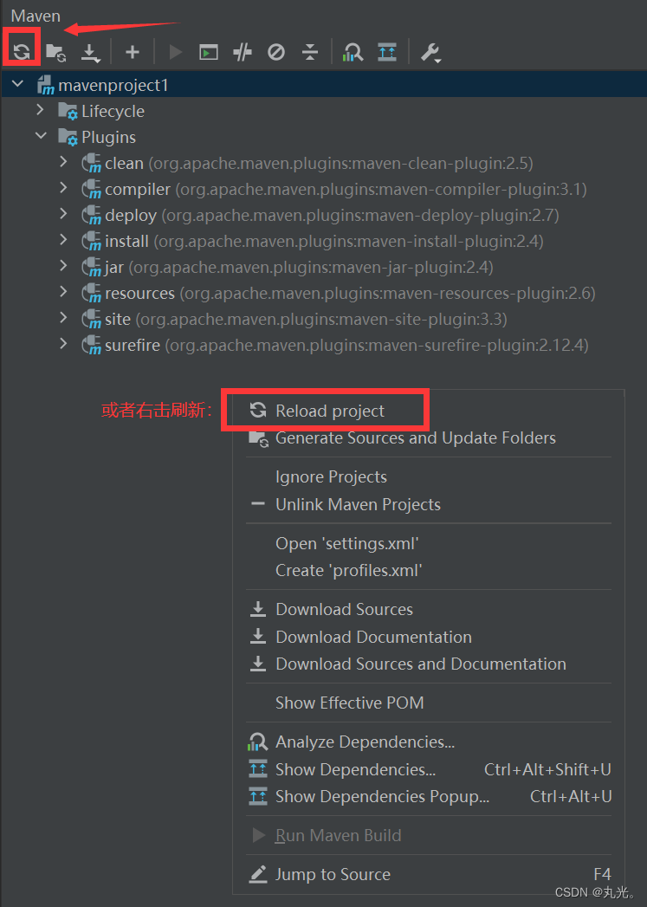
Task: Choose Reload project in context menu
Action: coord(429,411)
